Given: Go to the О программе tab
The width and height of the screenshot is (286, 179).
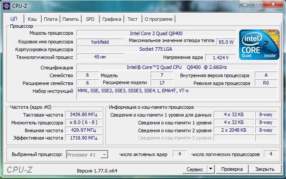Looking at the screenshot, I should coord(158,19).
